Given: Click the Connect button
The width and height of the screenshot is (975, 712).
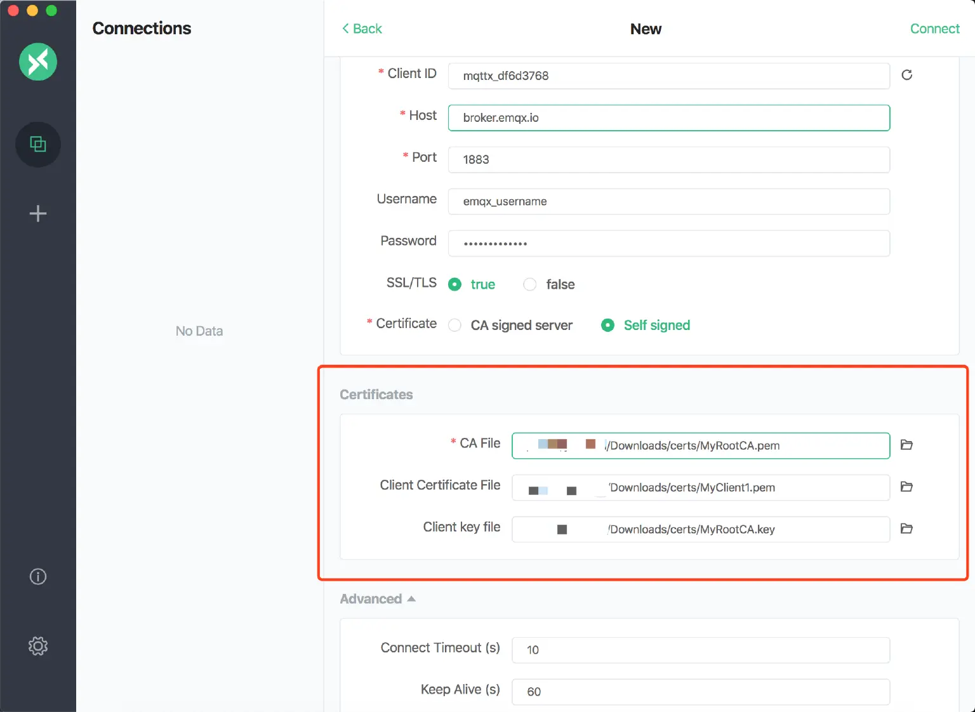Looking at the screenshot, I should [x=934, y=29].
